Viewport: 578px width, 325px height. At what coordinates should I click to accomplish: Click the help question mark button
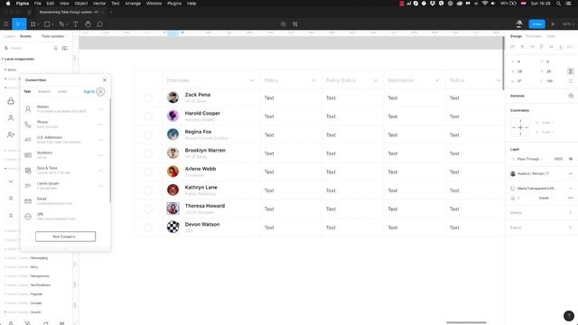pos(569,316)
